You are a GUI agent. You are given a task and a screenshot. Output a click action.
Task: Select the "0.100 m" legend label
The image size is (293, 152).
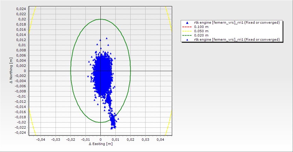201,27
